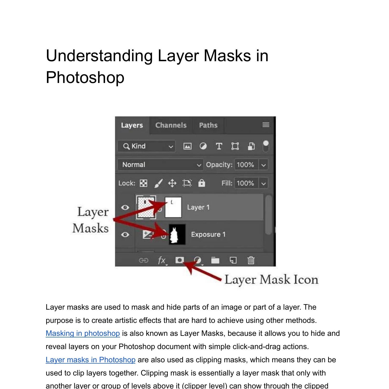Click the Fill 100% value field
389x389 pixels.
click(x=246, y=183)
